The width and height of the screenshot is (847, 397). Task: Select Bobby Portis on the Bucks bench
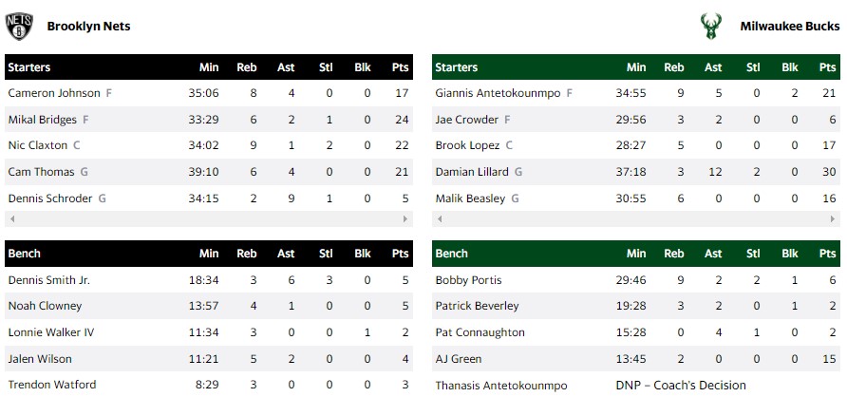click(x=468, y=280)
